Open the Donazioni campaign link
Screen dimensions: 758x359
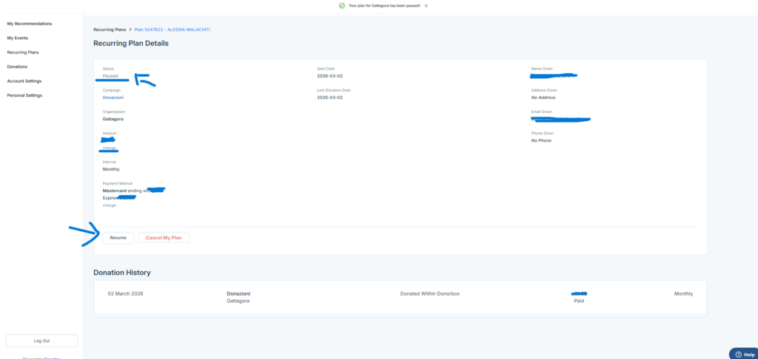point(113,98)
